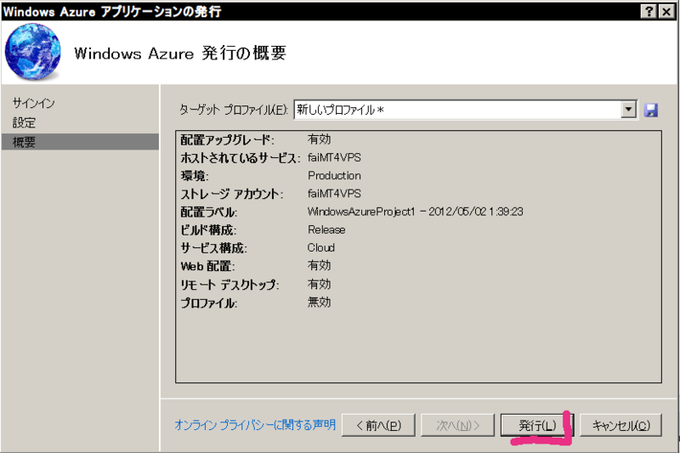
Task: Open the target profile dropdown arrow
Action: 628,110
